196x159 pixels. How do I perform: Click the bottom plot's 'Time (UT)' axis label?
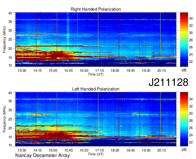96,154
